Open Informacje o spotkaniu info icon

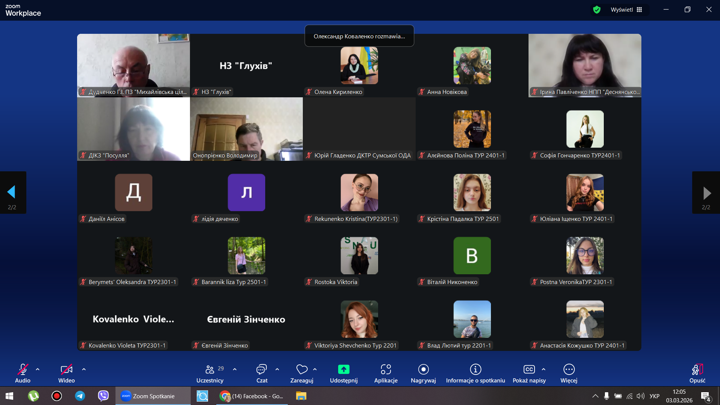pyautogui.click(x=475, y=370)
